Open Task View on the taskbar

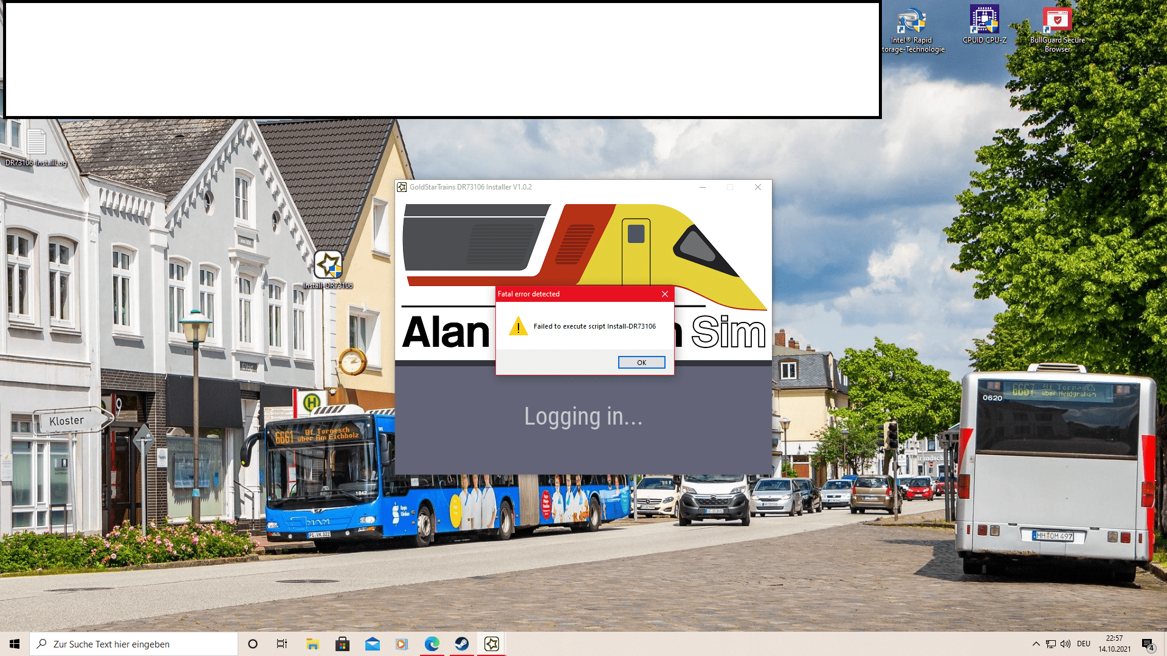tap(282, 644)
